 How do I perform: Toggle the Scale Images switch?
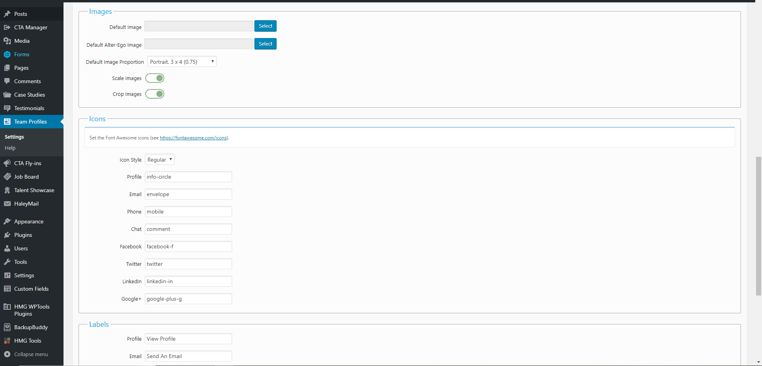[155, 78]
